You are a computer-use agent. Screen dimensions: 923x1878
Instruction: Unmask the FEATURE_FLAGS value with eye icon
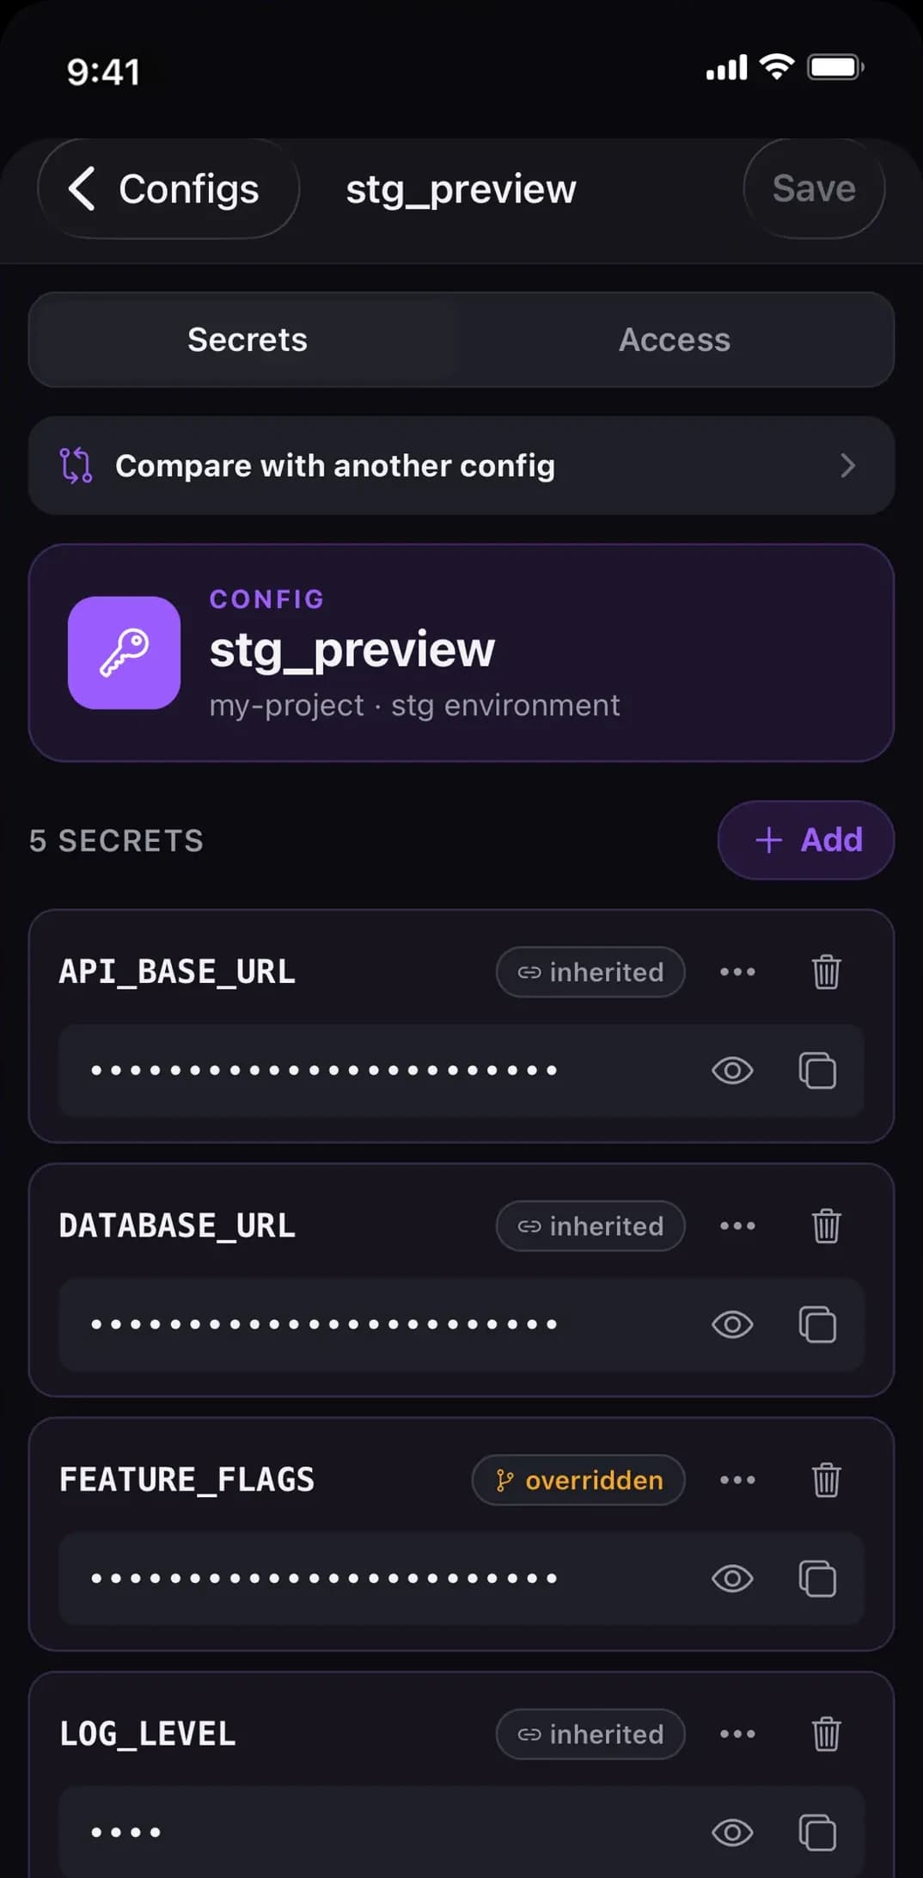(732, 1578)
